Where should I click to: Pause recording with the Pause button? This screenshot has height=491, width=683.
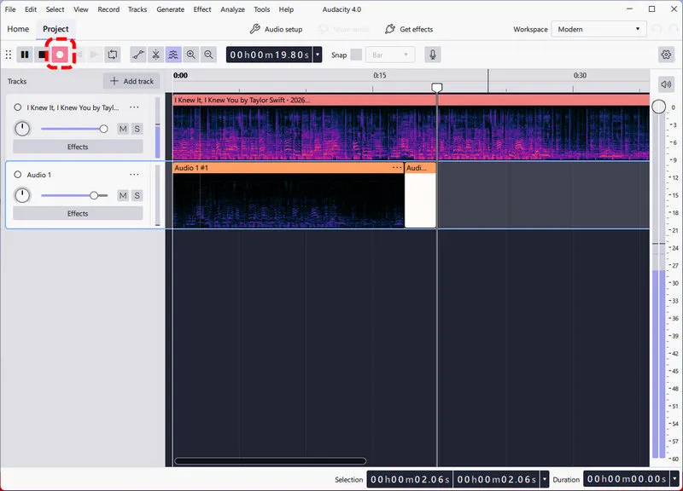25,55
